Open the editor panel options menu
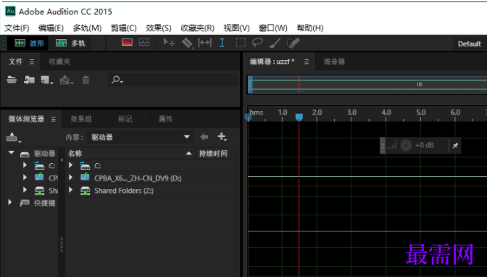Screen dimensions: 487x277 click(307, 62)
